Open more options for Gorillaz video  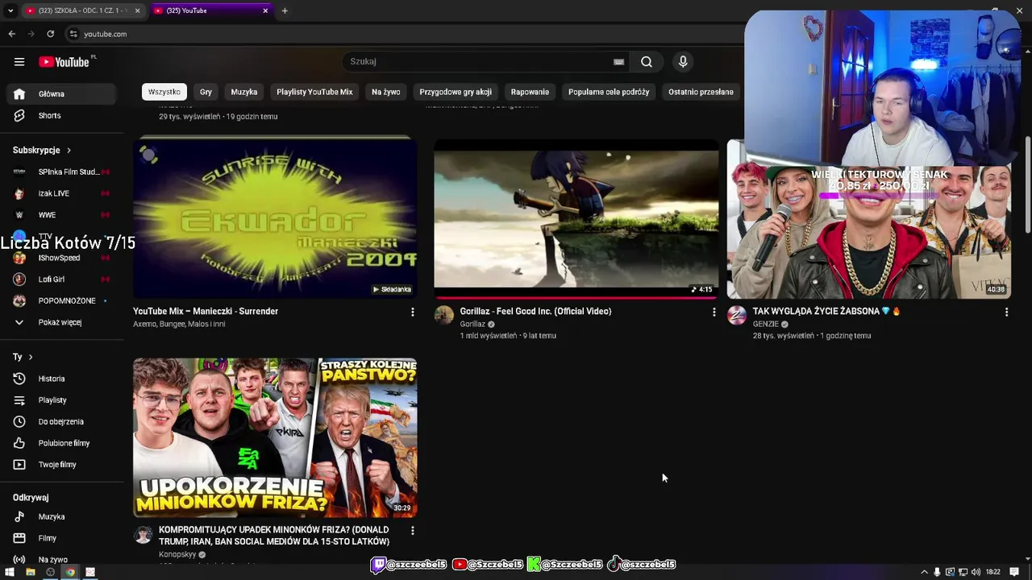tap(714, 312)
